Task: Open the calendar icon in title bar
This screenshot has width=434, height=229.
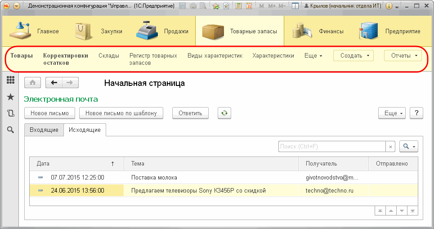Action: click(x=249, y=6)
